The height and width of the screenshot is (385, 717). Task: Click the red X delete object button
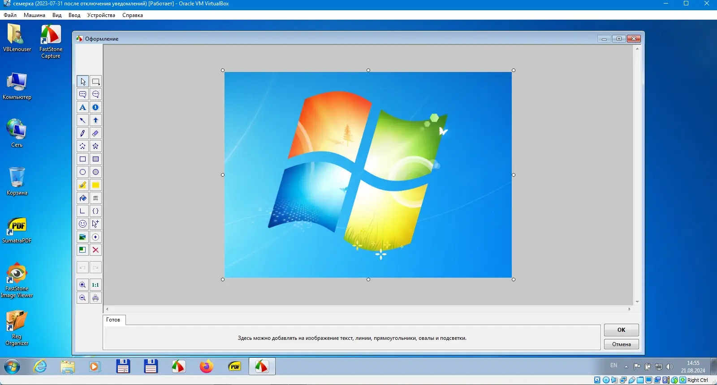95,250
